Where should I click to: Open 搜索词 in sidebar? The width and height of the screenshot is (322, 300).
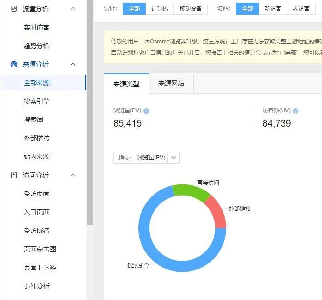(x=33, y=120)
